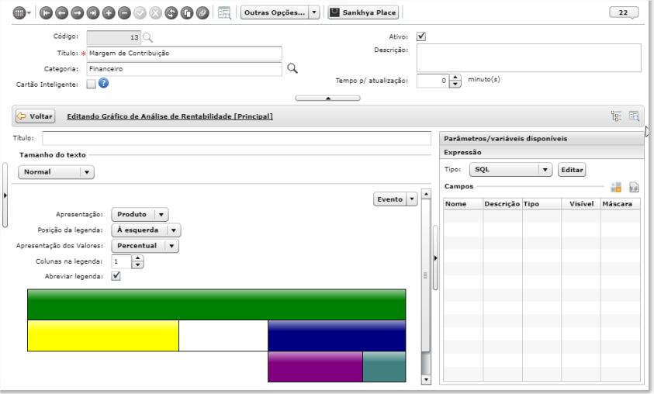The width and height of the screenshot is (654, 394).
Task: Open the Tipo SQL dropdown
Action: 511,170
